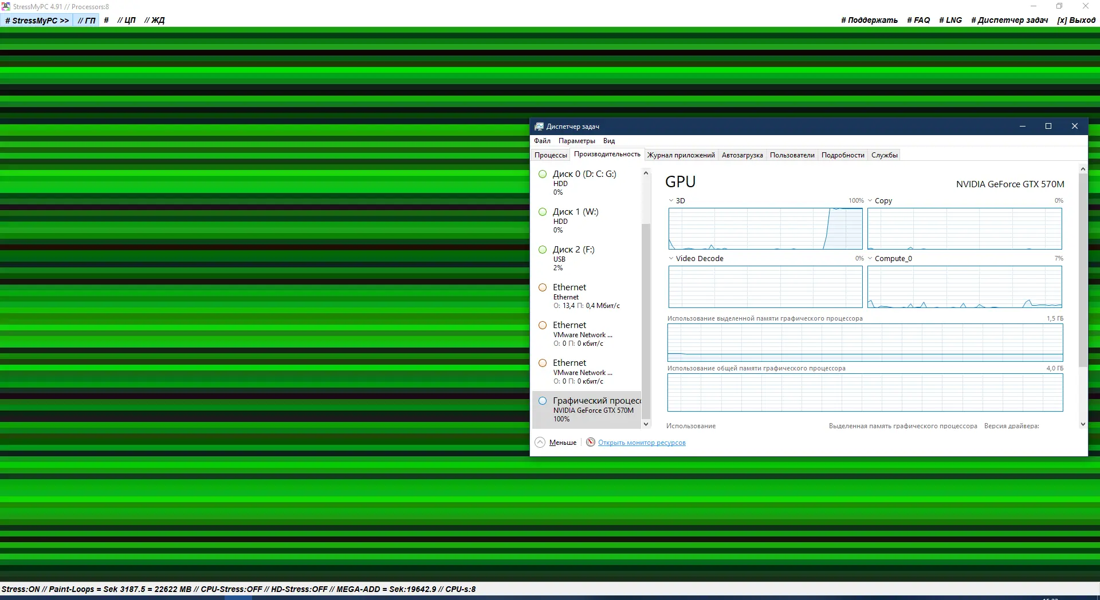The height and width of the screenshot is (600, 1100).
Task: Open the # StressMyPC >> menu
Action: 37,20
